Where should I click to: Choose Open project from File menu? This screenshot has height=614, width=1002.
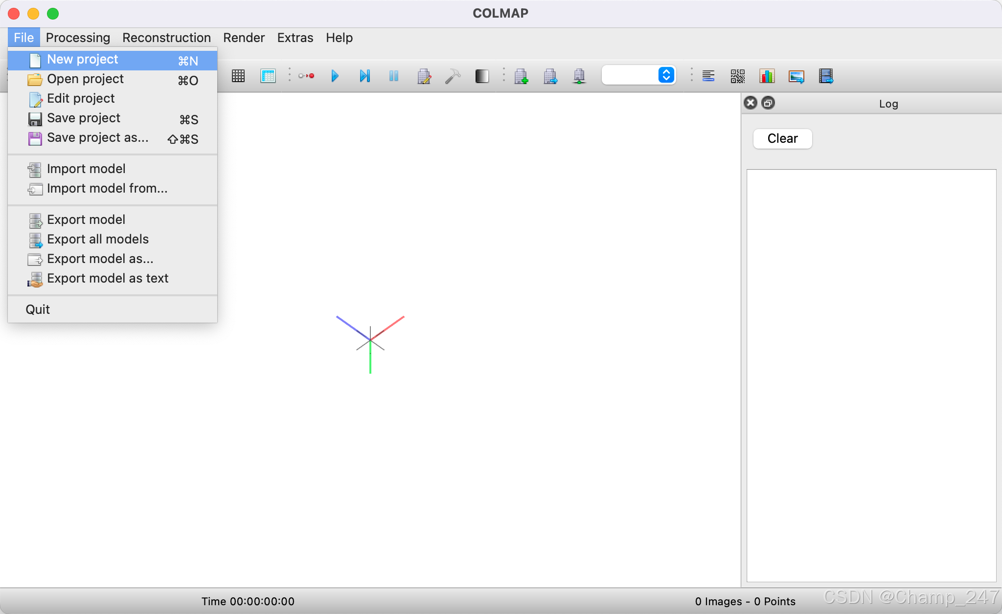point(85,79)
